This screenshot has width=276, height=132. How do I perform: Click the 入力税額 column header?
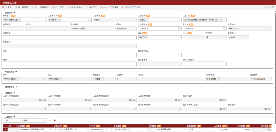point(239,126)
